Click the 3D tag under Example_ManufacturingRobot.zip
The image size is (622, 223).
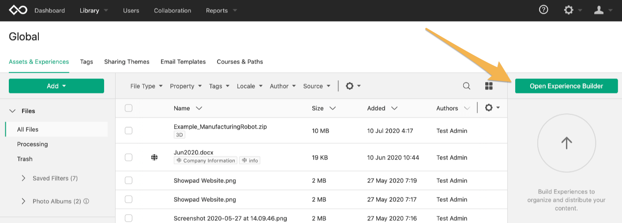[180, 135]
